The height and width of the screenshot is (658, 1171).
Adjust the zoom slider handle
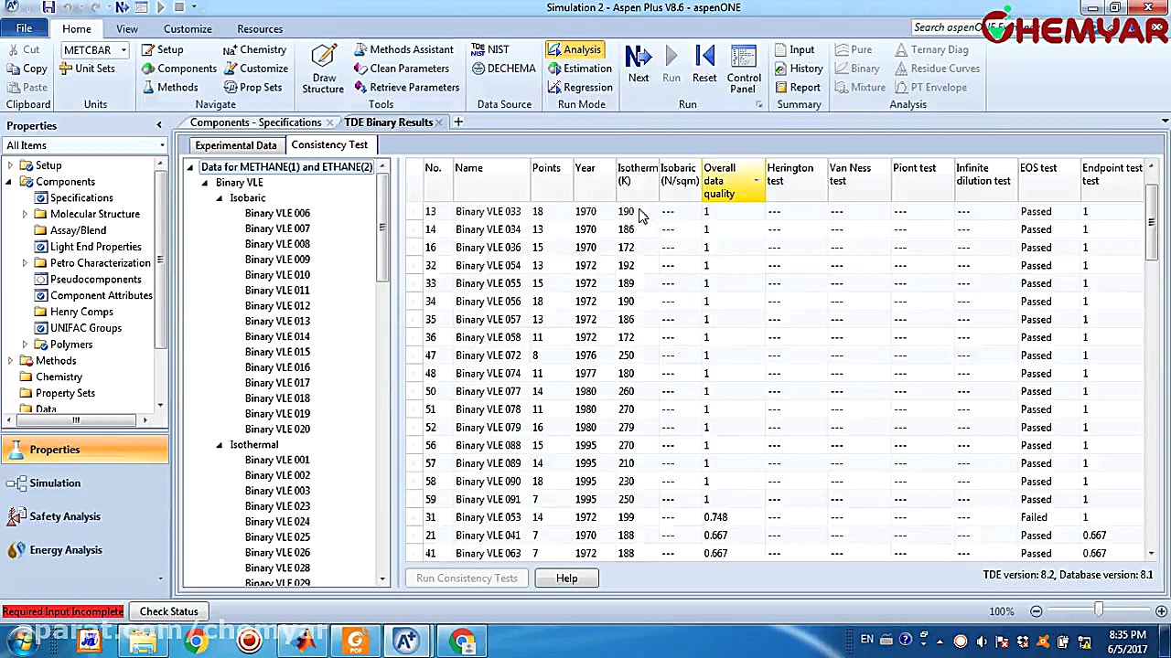coord(1099,610)
